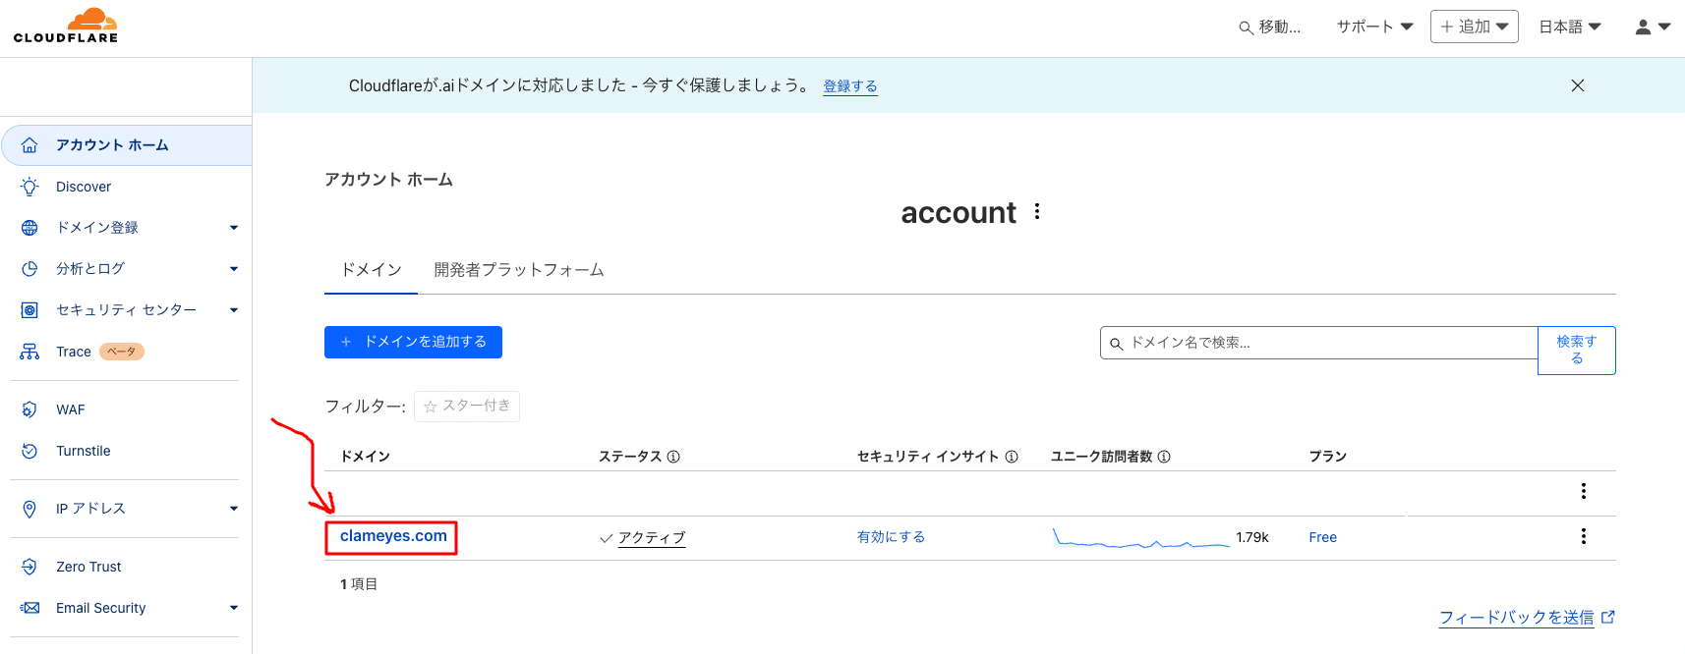Click the ドメインを追加する button

coord(413,342)
